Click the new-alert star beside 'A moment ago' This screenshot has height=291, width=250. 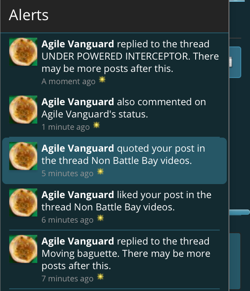(x=102, y=80)
